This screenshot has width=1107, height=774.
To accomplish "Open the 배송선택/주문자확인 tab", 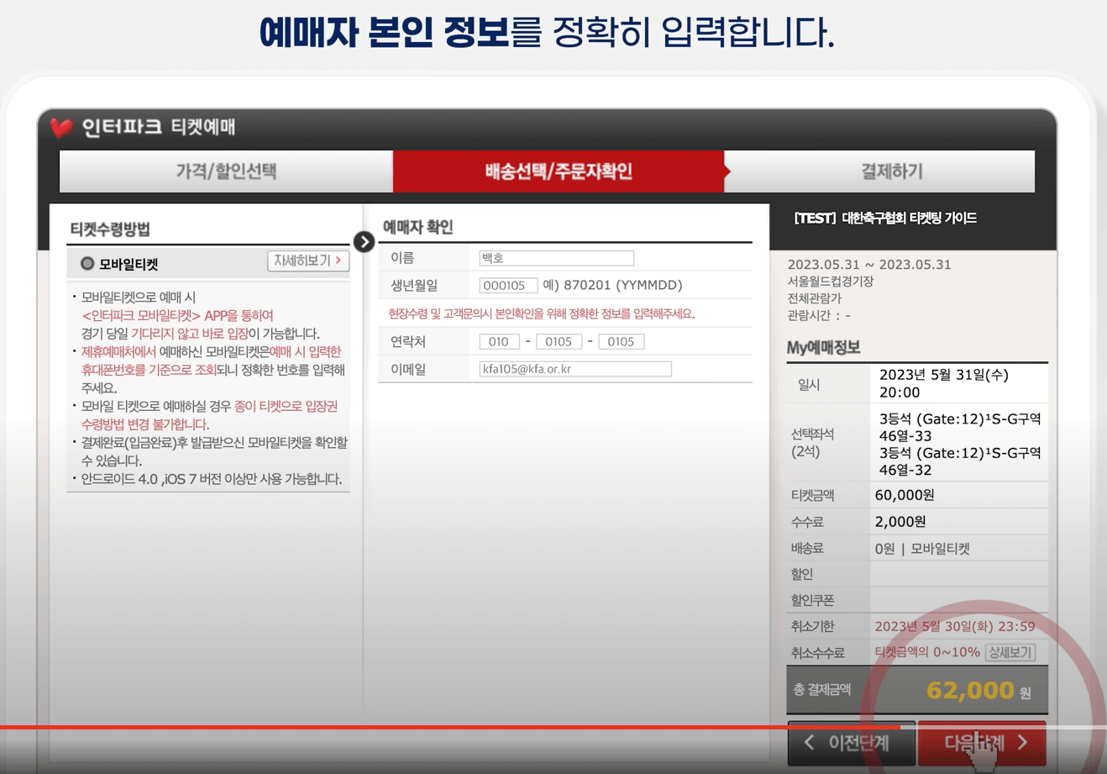I will 558,171.
